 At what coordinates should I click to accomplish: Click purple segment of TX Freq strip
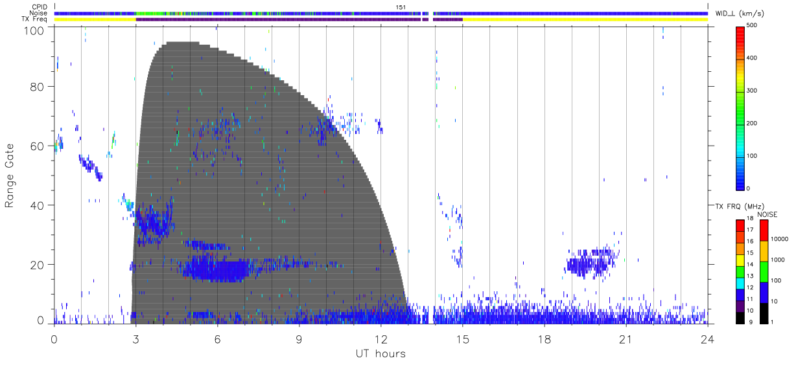click(x=279, y=19)
